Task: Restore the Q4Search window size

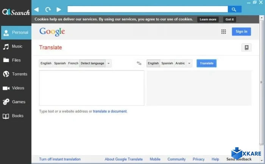Action: [255, 2]
